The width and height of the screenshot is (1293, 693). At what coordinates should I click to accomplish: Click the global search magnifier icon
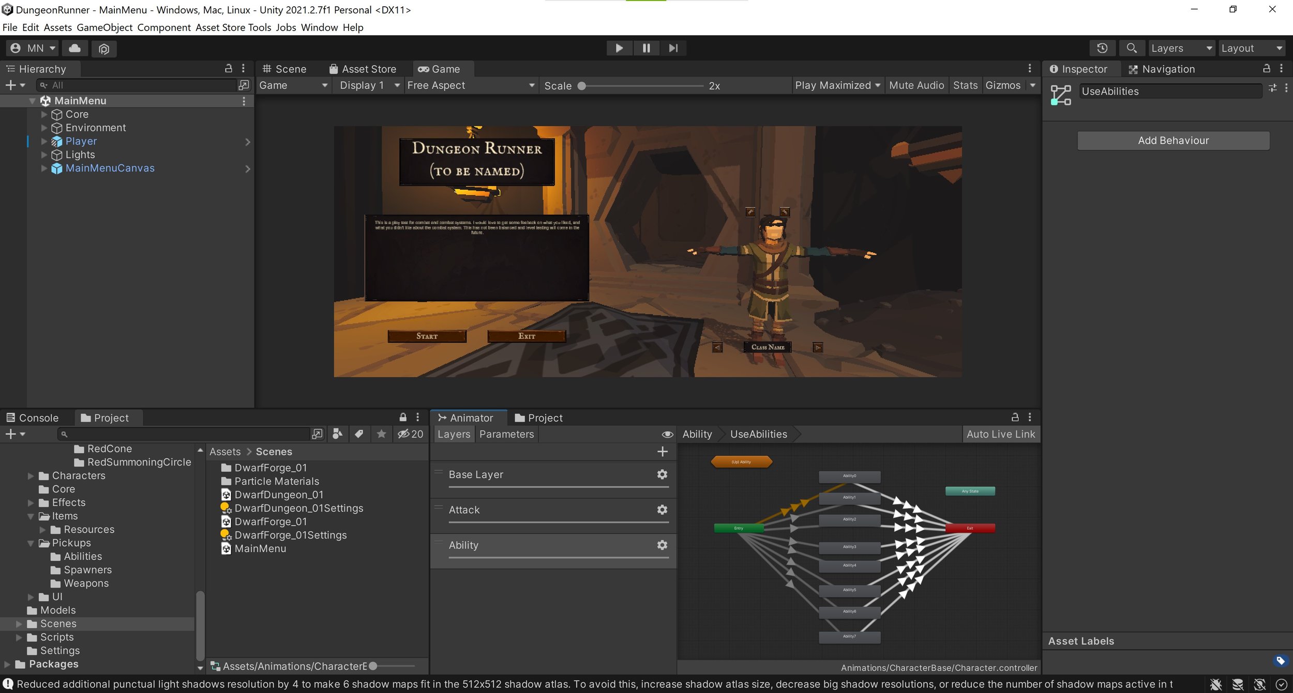tap(1131, 48)
